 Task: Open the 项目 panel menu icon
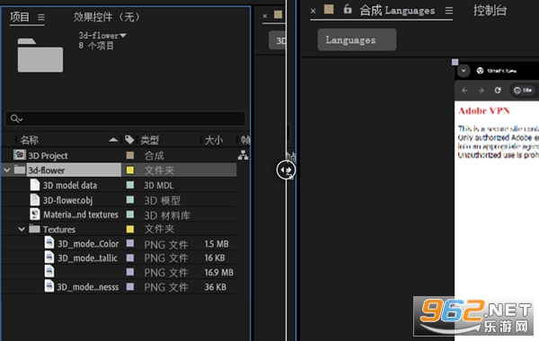[x=41, y=17]
